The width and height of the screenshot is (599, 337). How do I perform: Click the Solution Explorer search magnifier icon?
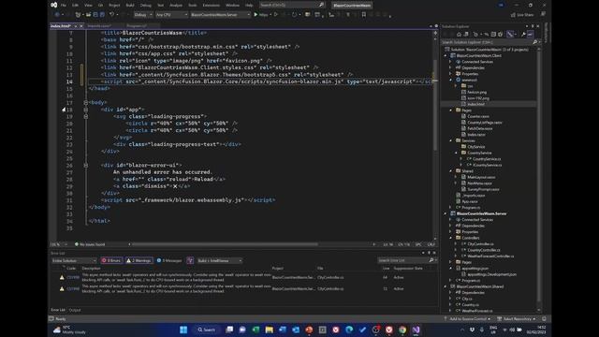534,42
